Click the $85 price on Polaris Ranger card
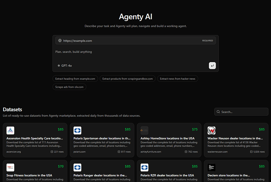Viewport: 271px width, 182px height. tap(128, 166)
